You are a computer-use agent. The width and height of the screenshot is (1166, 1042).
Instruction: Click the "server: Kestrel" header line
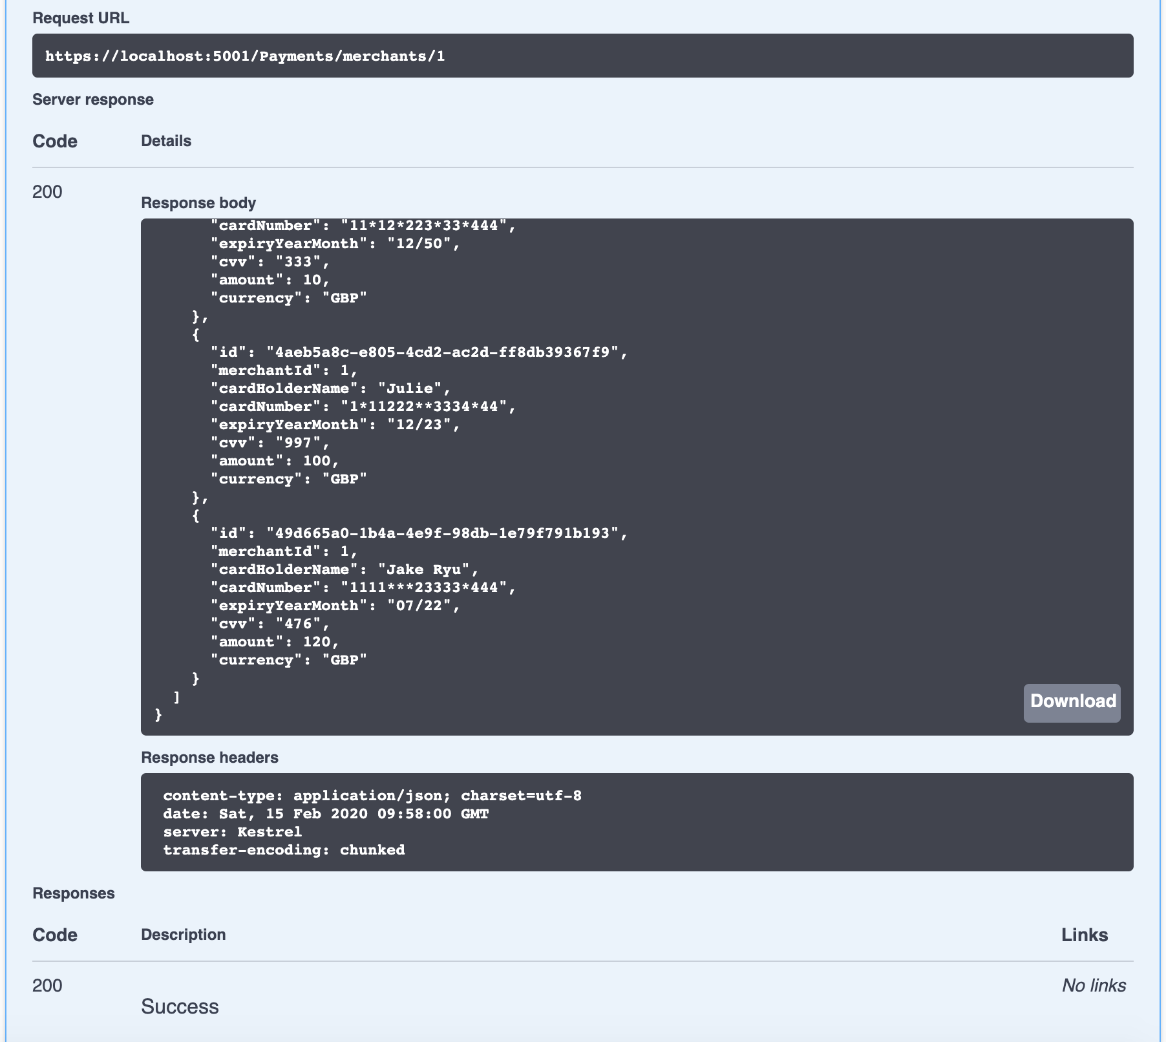(x=233, y=832)
